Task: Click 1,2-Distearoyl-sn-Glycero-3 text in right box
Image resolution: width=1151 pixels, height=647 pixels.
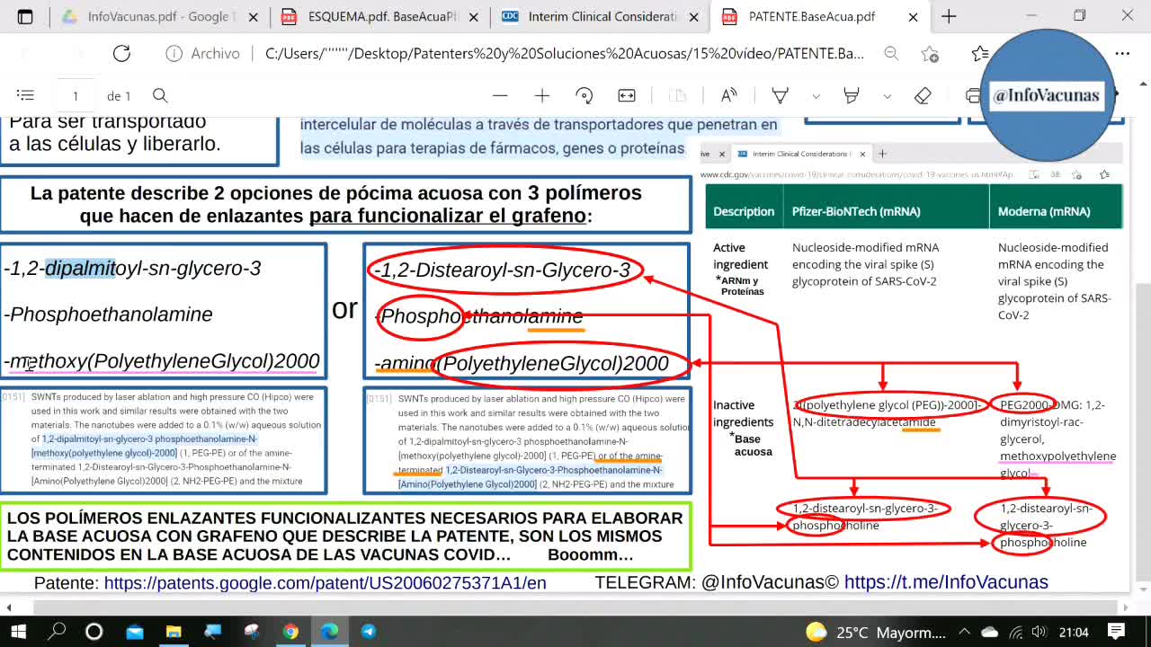Action: tap(507, 270)
